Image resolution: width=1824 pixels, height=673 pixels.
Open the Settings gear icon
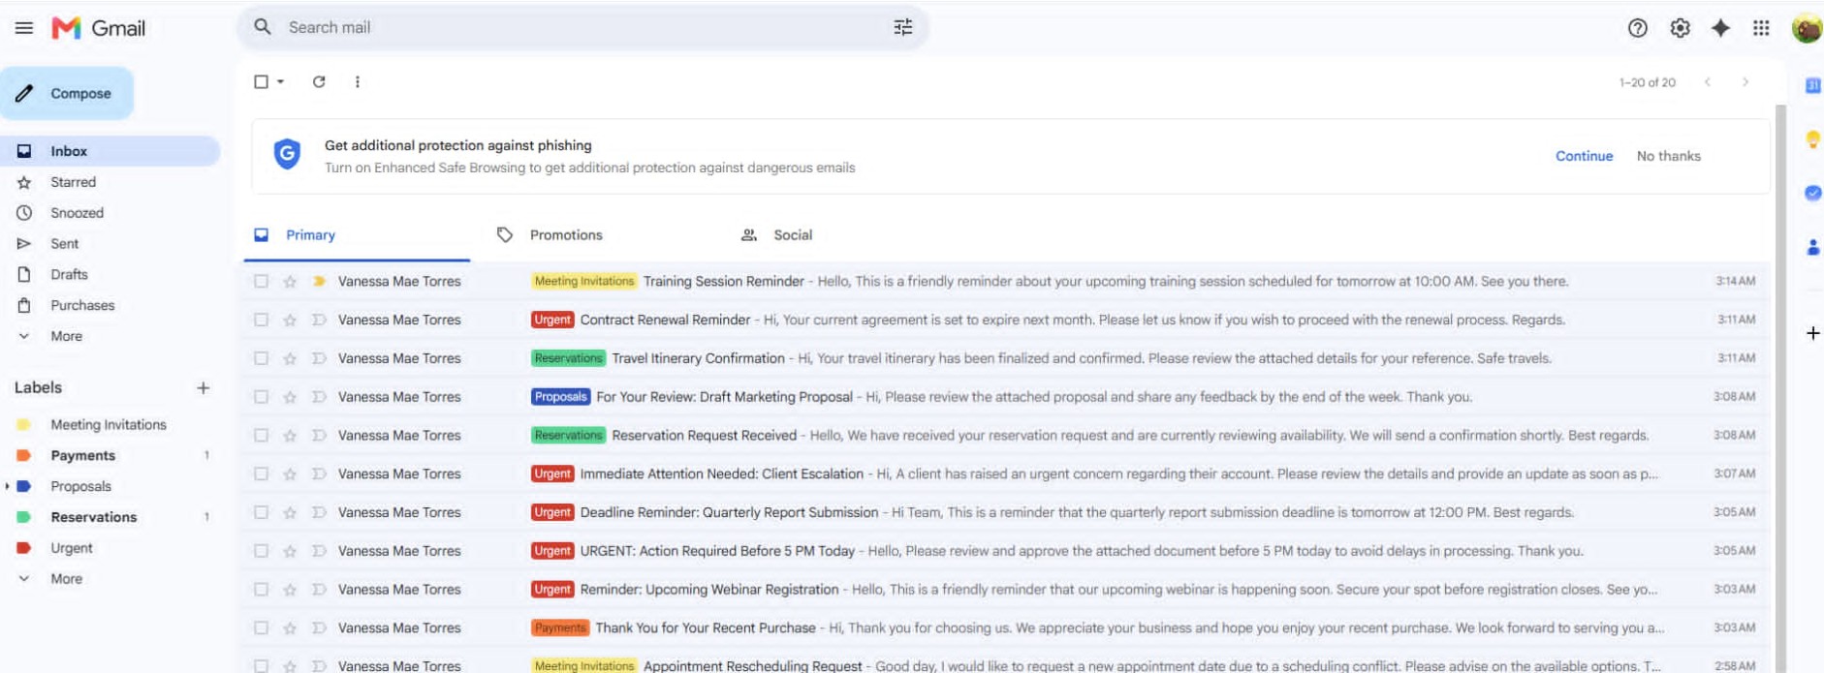tap(1680, 28)
